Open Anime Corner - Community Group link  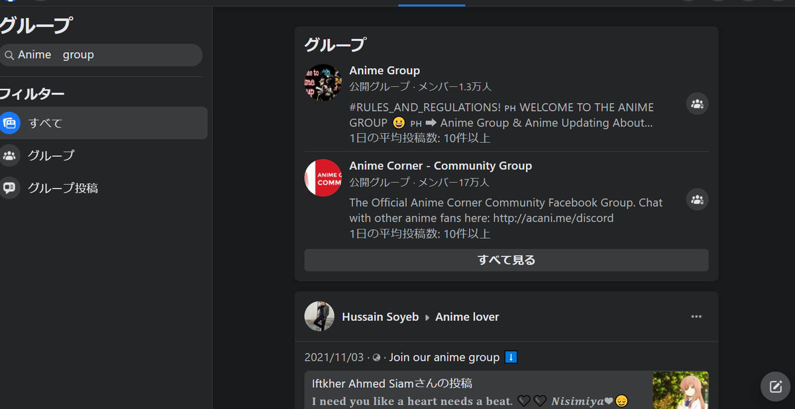(441, 166)
